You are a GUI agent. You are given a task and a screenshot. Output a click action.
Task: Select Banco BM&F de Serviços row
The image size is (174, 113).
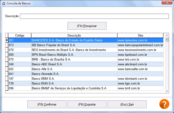point(74,88)
